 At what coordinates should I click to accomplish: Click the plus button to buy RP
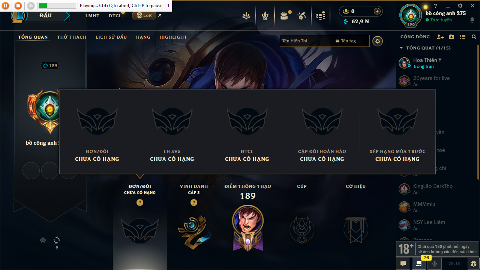377,11
